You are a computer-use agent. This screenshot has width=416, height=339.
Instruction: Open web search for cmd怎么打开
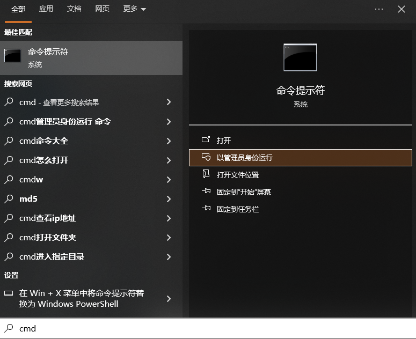click(91, 160)
